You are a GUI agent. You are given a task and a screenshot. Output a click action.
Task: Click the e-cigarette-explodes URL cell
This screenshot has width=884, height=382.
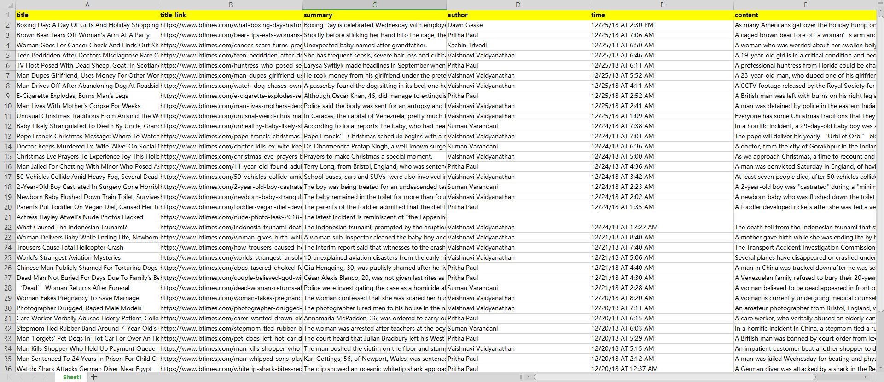pos(231,96)
